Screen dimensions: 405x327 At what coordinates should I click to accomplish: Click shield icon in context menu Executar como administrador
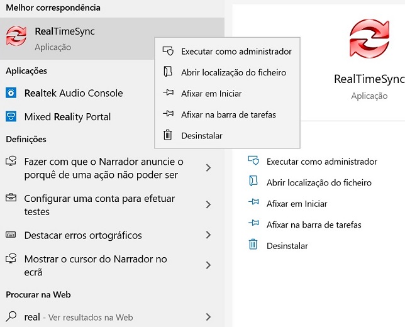tap(168, 51)
